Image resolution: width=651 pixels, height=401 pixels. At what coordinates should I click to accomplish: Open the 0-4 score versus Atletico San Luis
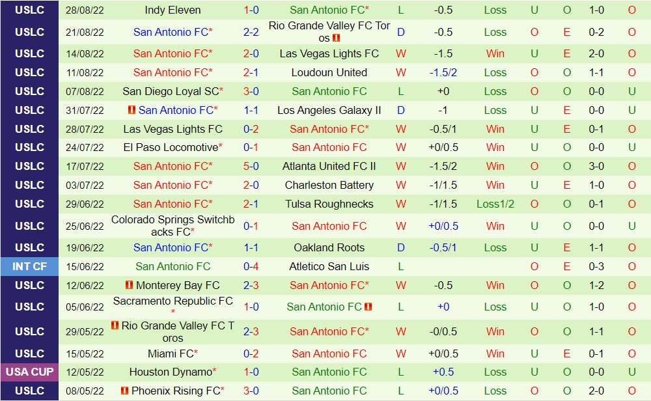click(251, 266)
